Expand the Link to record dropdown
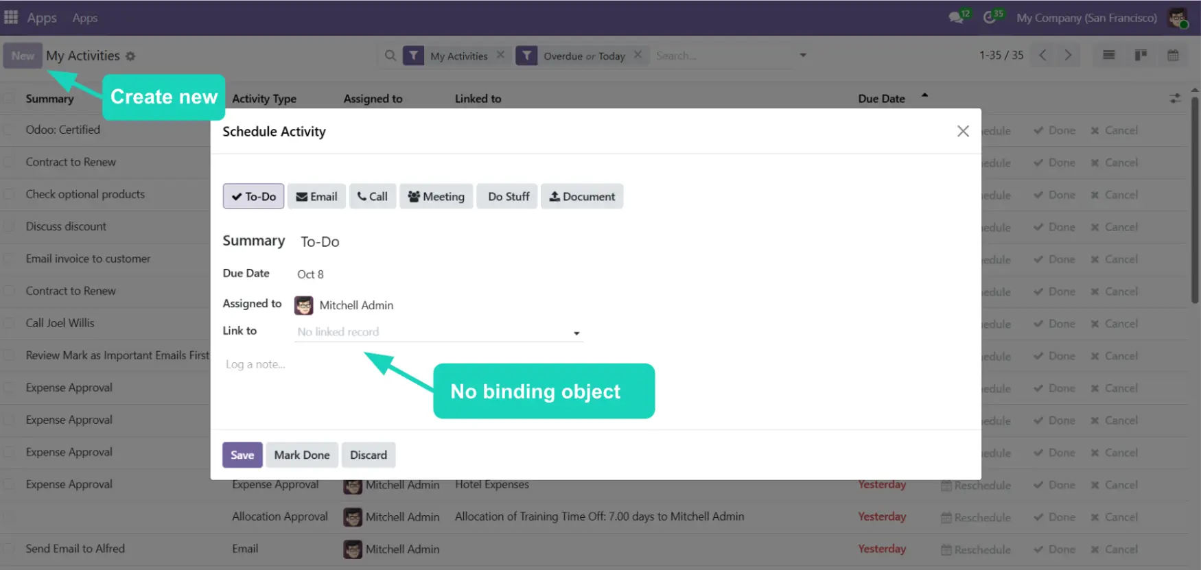 click(x=576, y=333)
